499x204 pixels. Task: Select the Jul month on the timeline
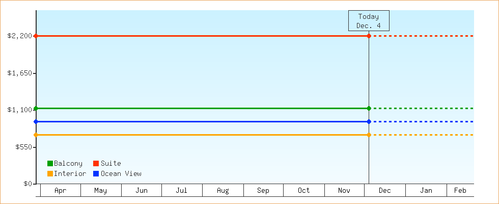[x=182, y=191]
